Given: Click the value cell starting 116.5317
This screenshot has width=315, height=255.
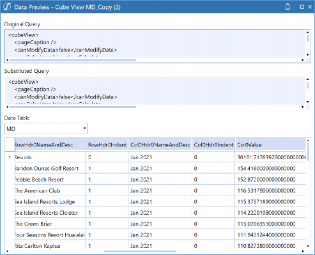Looking at the screenshot, I should coord(270,190).
